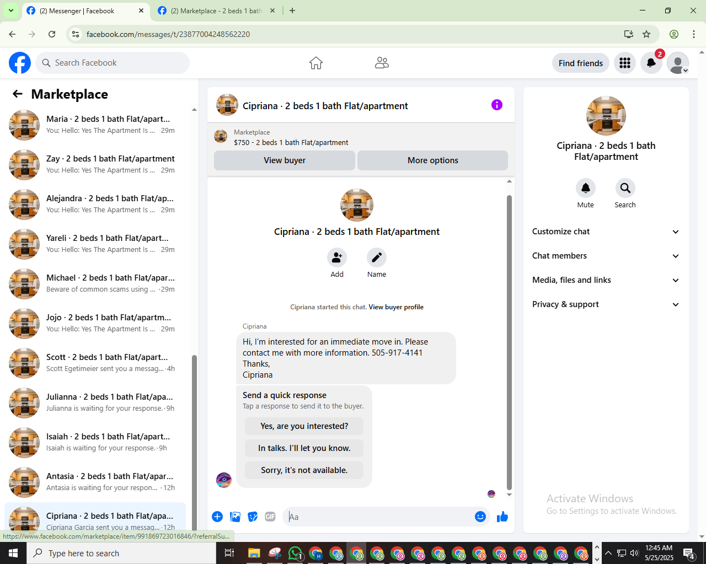
Task: Expand Chat members section
Action: click(606, 256)
